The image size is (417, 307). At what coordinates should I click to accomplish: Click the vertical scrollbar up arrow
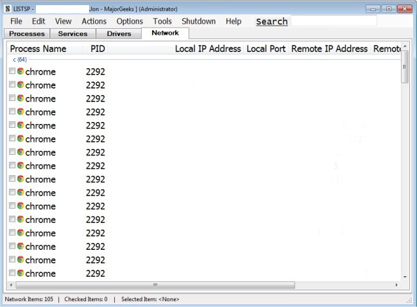click(405, 46)
